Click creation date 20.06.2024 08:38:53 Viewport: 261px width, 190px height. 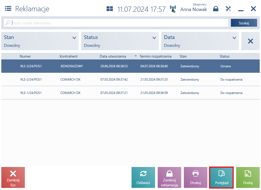point(114,66)
